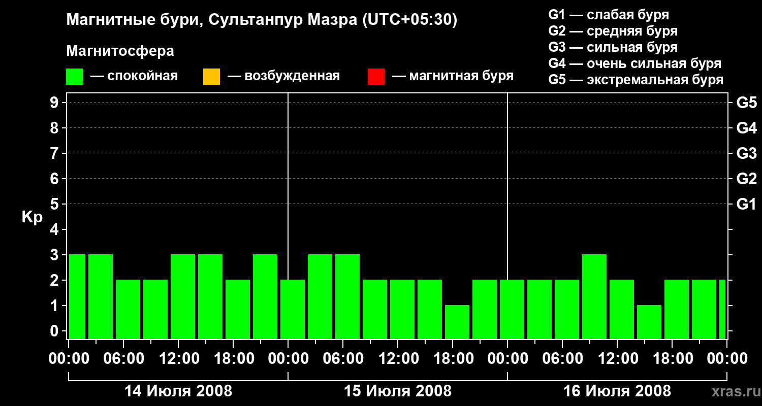Select the 'G3 — сильная буря' legend line
Viewport: 762px width, 406px height.
613,47
